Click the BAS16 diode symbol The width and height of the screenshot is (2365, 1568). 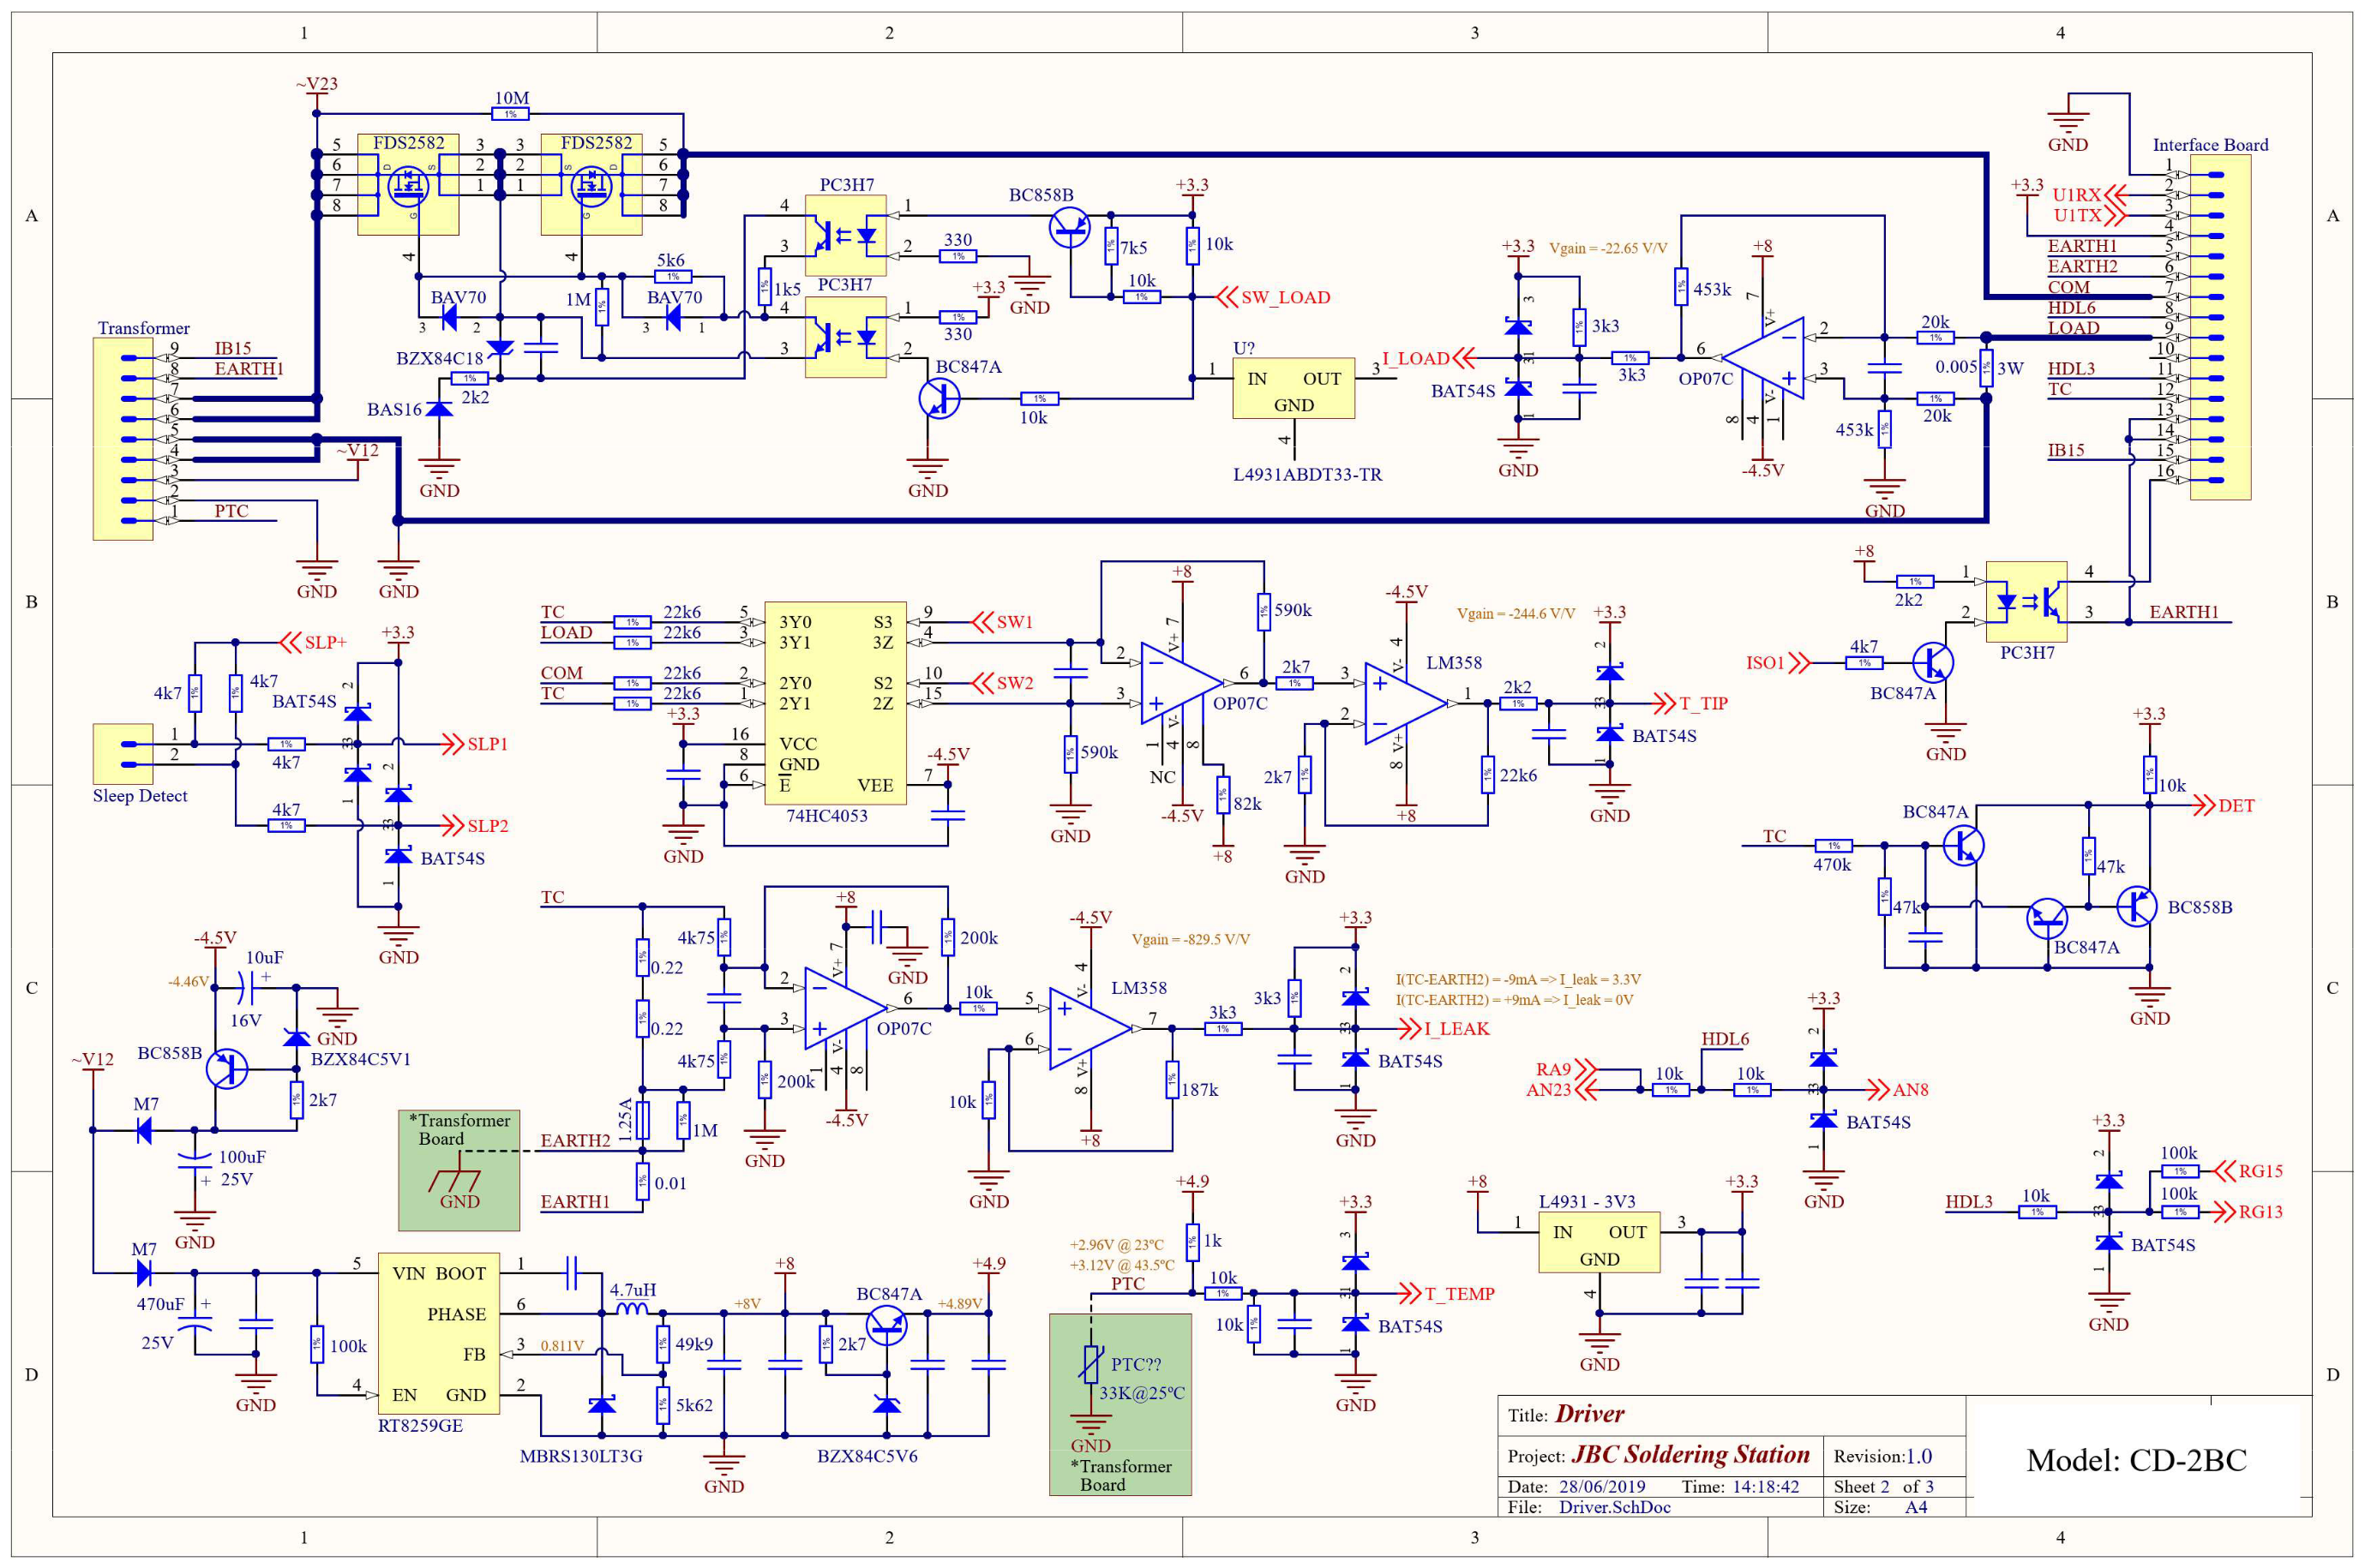pos(439,409)
